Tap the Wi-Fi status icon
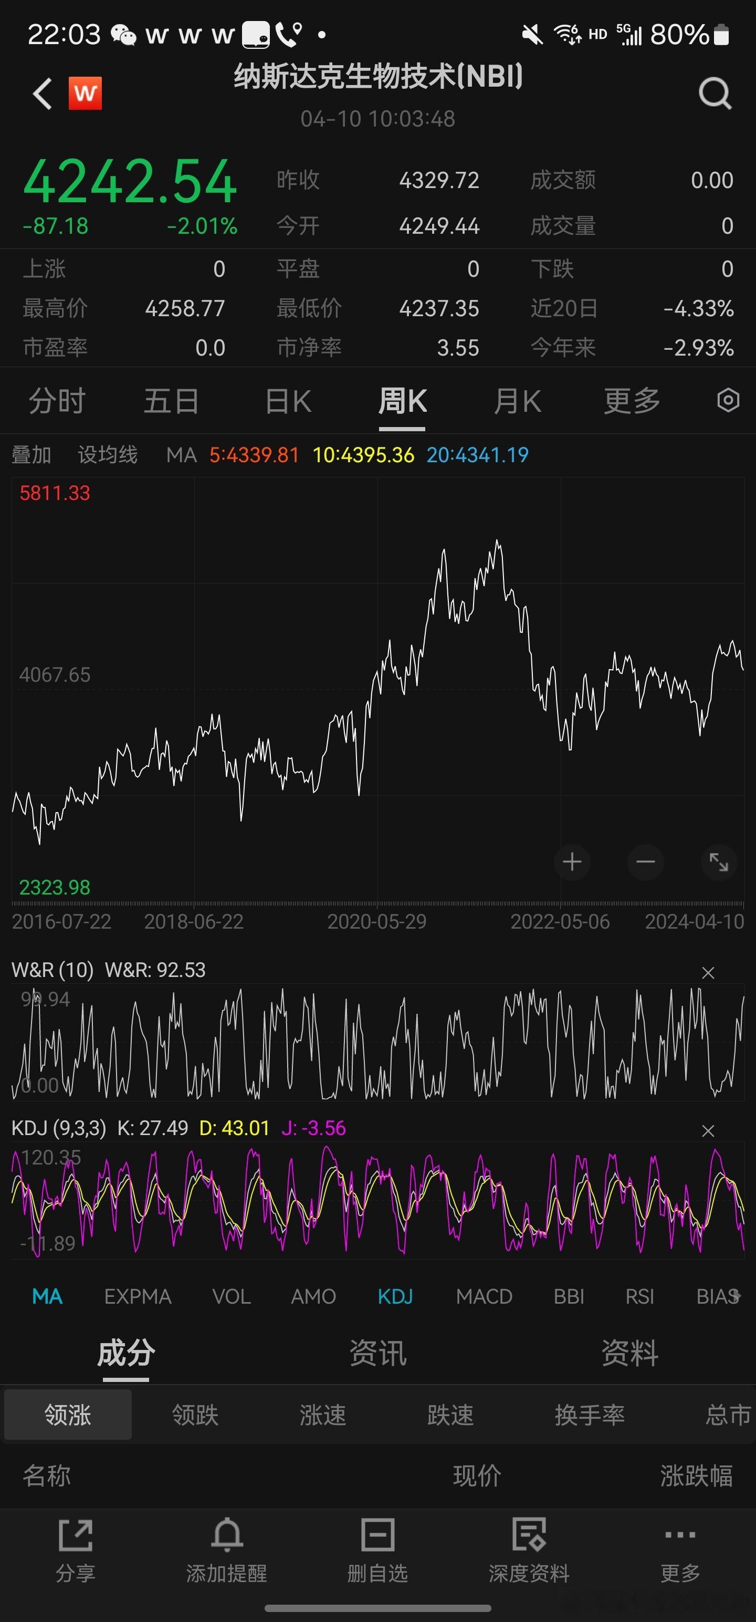 coord(567,35)
